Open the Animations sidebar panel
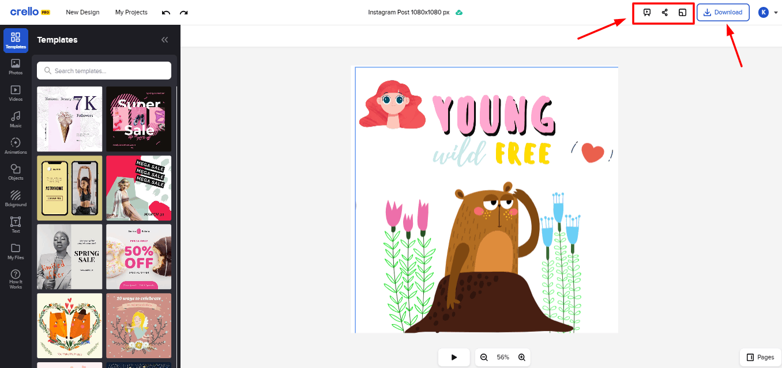Image resolution: width=782 pixels, height=368 pixels. pyautogui.click(x=16, y=146)
